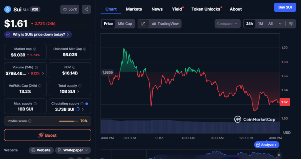Switch chart to Mkt Cap mode
Screen dimensions: 301x159
pos(125,24)
